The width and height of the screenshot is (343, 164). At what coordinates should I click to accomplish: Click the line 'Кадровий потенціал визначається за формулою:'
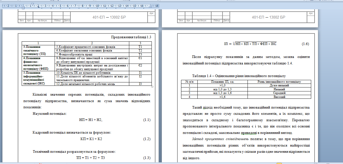72,132
